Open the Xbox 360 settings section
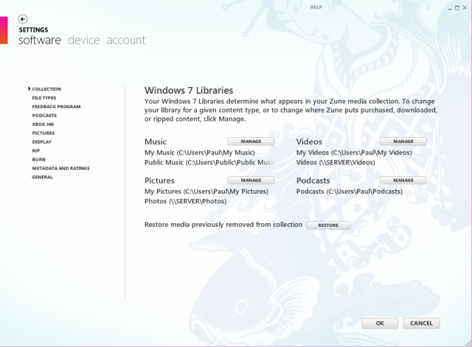Image resolution: width=472 pixels, height=347 pixels. tap(43, 125)
